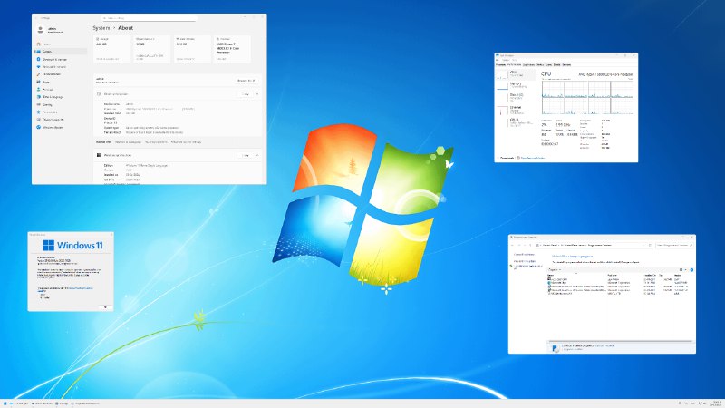
Task: Open Resource Monitor link in Task Manager
Action: coord(532,158)
